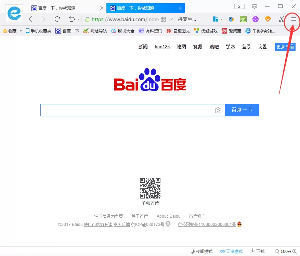This screenshot has height=256, width=300.
Task: Click the blue bird toolbar icon
Action: point(231,19)
